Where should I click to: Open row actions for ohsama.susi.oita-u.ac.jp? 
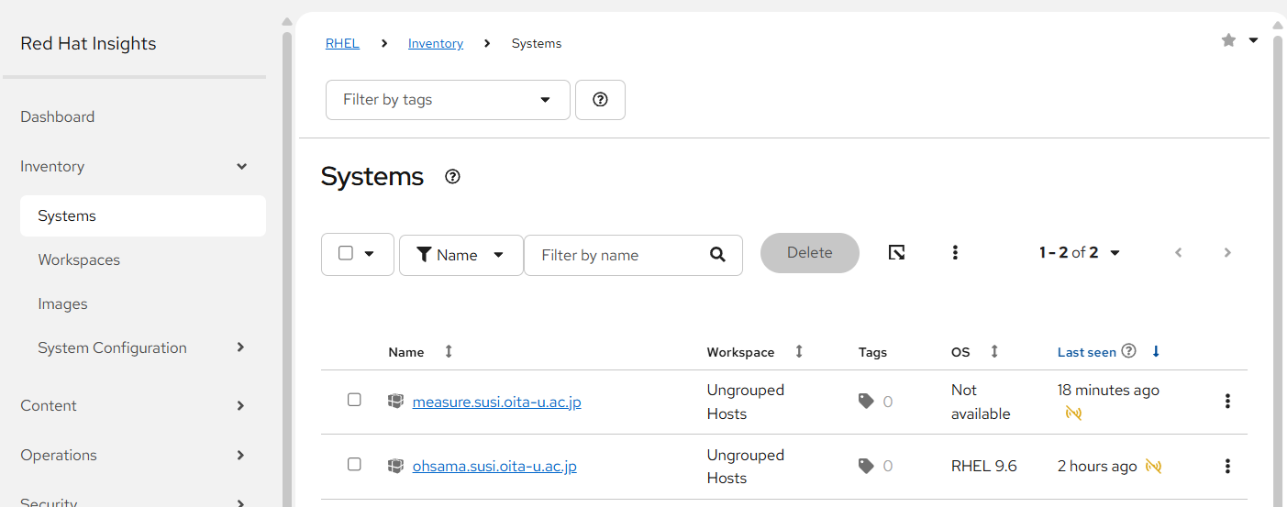[x=1227, y=466]
